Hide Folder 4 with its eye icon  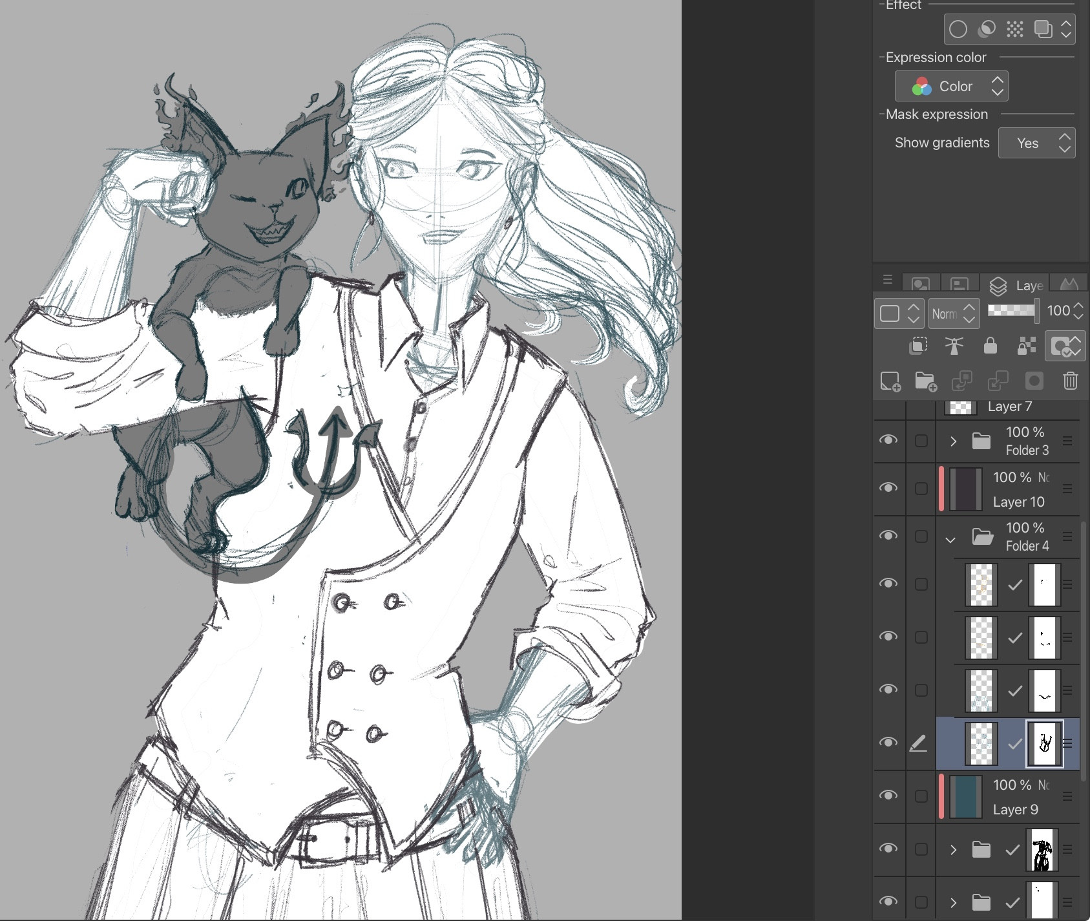pyautogui.click(x=888, y=536)
